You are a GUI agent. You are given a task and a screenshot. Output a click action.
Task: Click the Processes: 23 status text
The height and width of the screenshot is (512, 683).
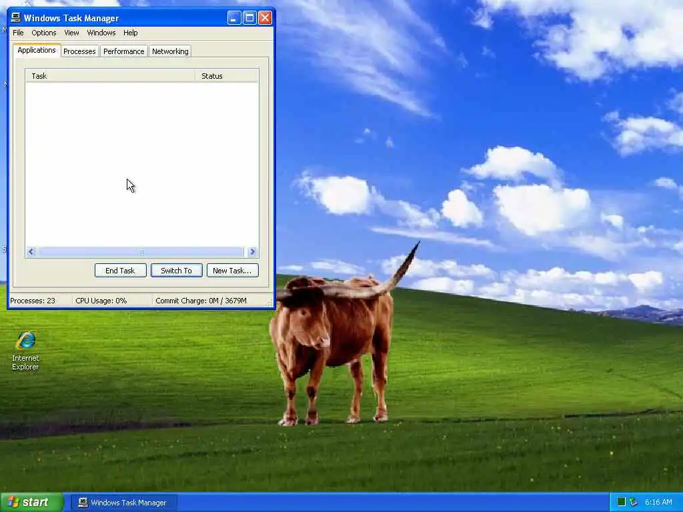33,301
